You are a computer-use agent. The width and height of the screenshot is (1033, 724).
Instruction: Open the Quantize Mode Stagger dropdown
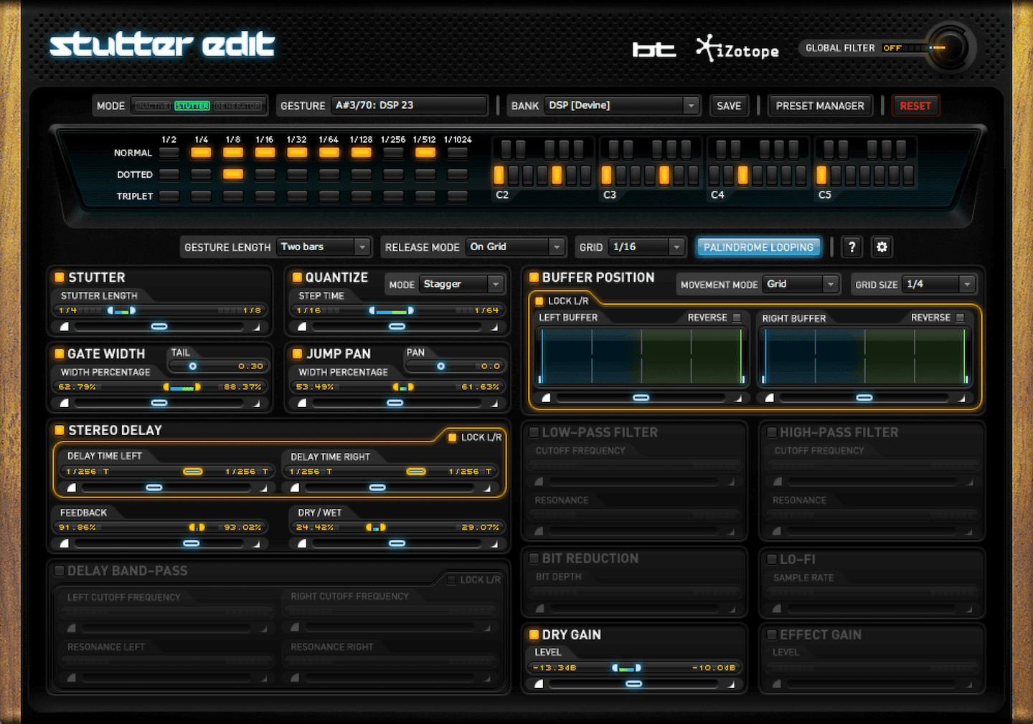[x=462, y=285]
